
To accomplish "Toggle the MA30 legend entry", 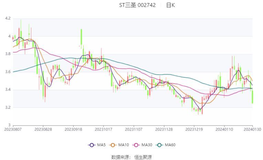I will (142, 145).
